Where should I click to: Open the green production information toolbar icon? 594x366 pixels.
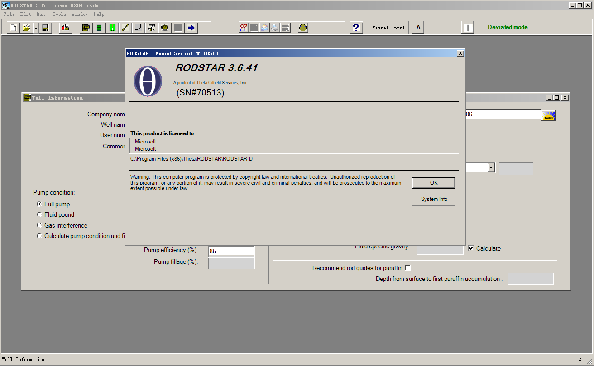click(99, 28)
